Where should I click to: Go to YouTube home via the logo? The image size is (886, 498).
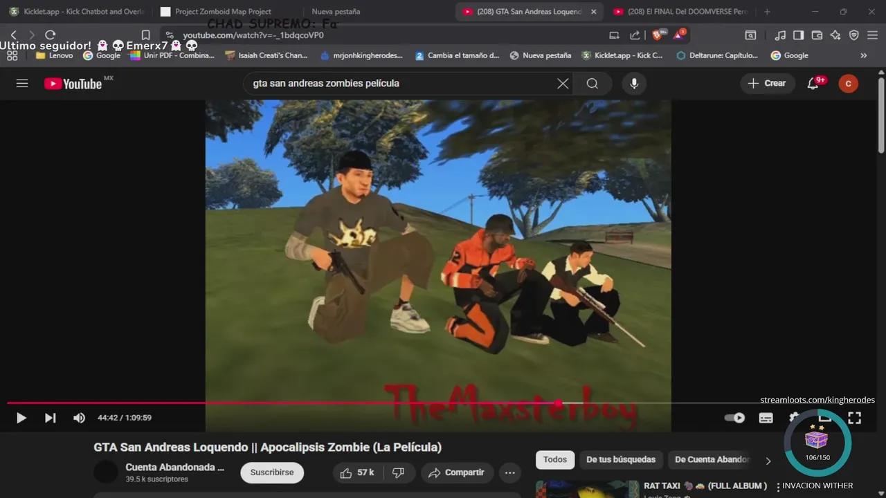[73, 84]
